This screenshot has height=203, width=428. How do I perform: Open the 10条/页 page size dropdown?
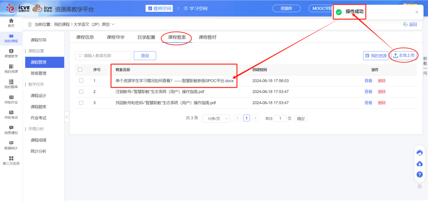click(216, 118)
